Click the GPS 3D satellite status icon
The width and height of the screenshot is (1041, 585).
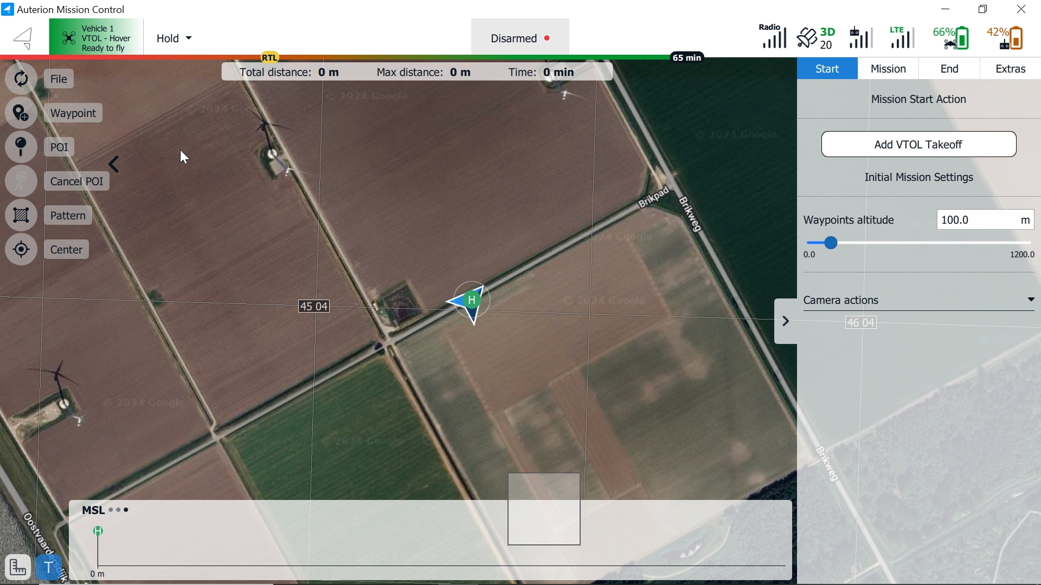[815, 38]
